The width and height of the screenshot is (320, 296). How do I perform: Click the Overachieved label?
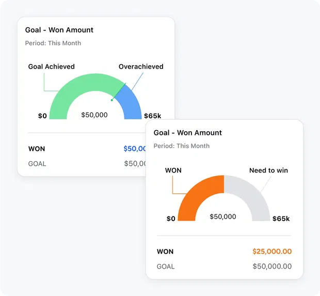click(141, 67)
